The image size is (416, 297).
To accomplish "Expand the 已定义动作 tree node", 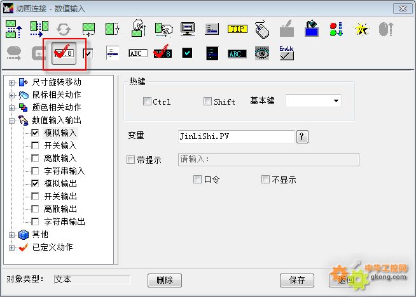I will click(x=11, y=247).
